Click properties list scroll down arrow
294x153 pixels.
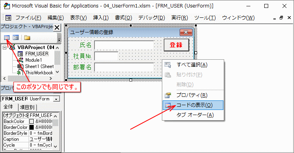tap(55, 147)
